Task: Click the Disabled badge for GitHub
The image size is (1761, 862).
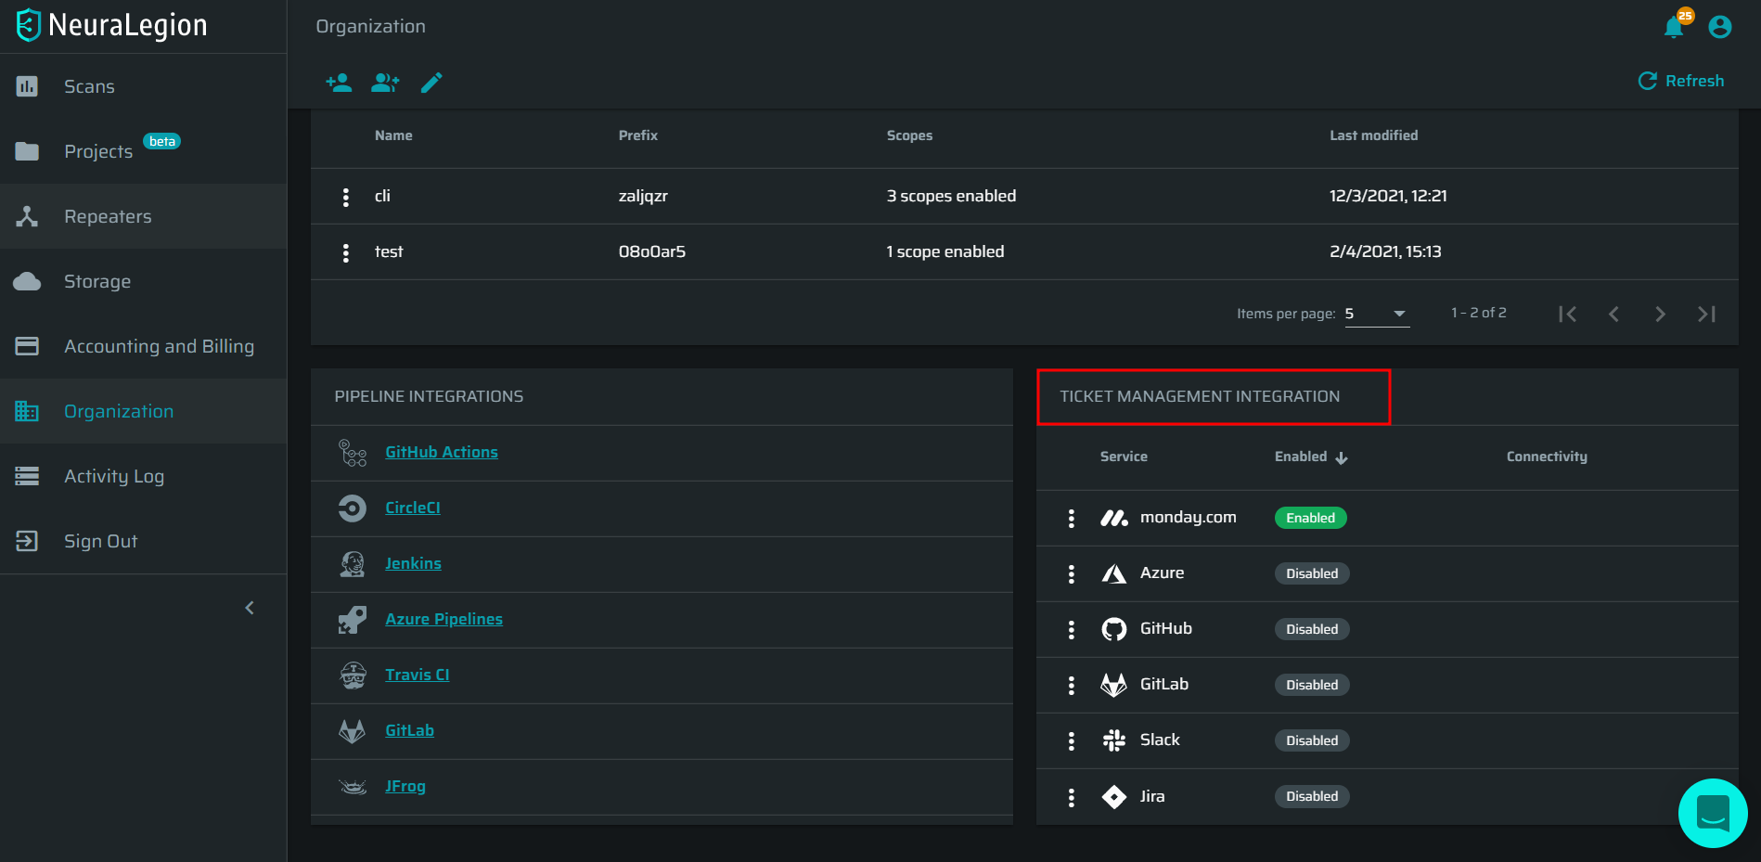Action: click(x=1312, y=629)
